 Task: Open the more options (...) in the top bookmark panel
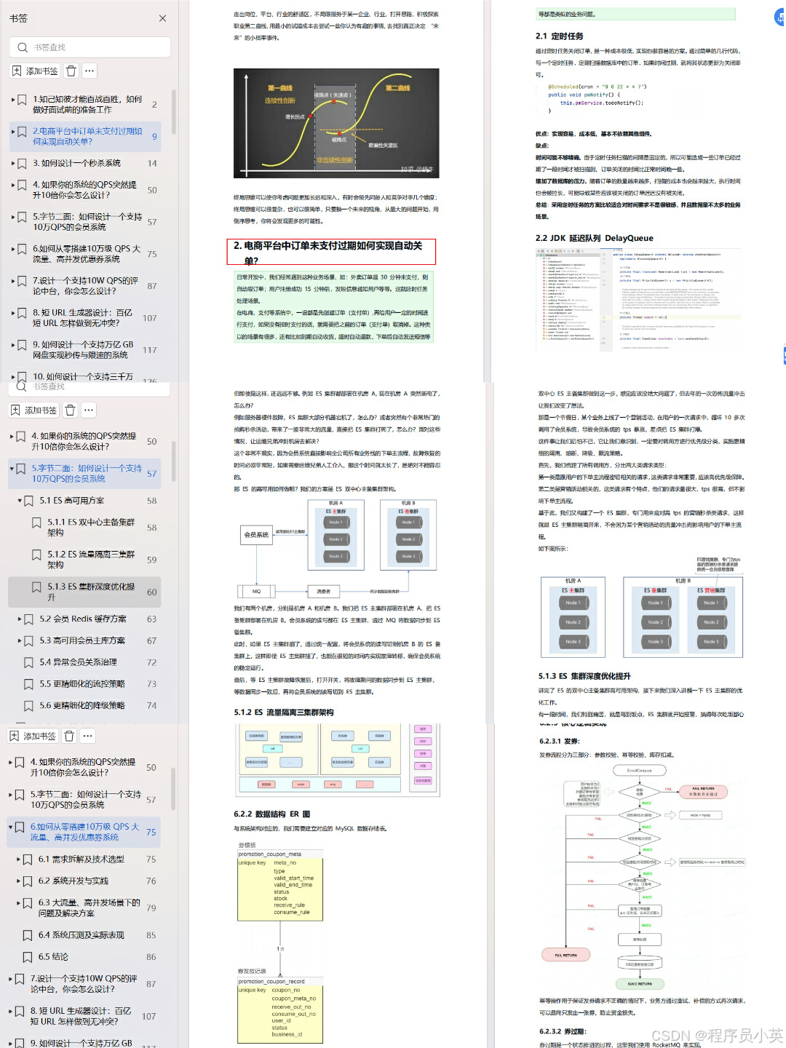(89, 71)
